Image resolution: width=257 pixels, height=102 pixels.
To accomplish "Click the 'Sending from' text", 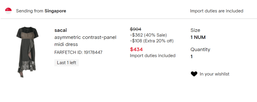I will pos(30,11).
